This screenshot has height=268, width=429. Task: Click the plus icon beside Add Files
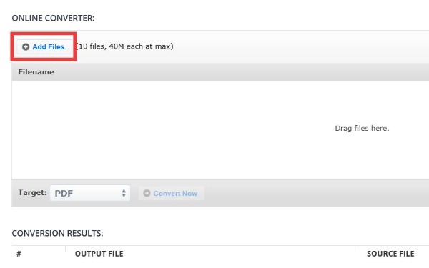pyautogui.click(x=26, y=47)
